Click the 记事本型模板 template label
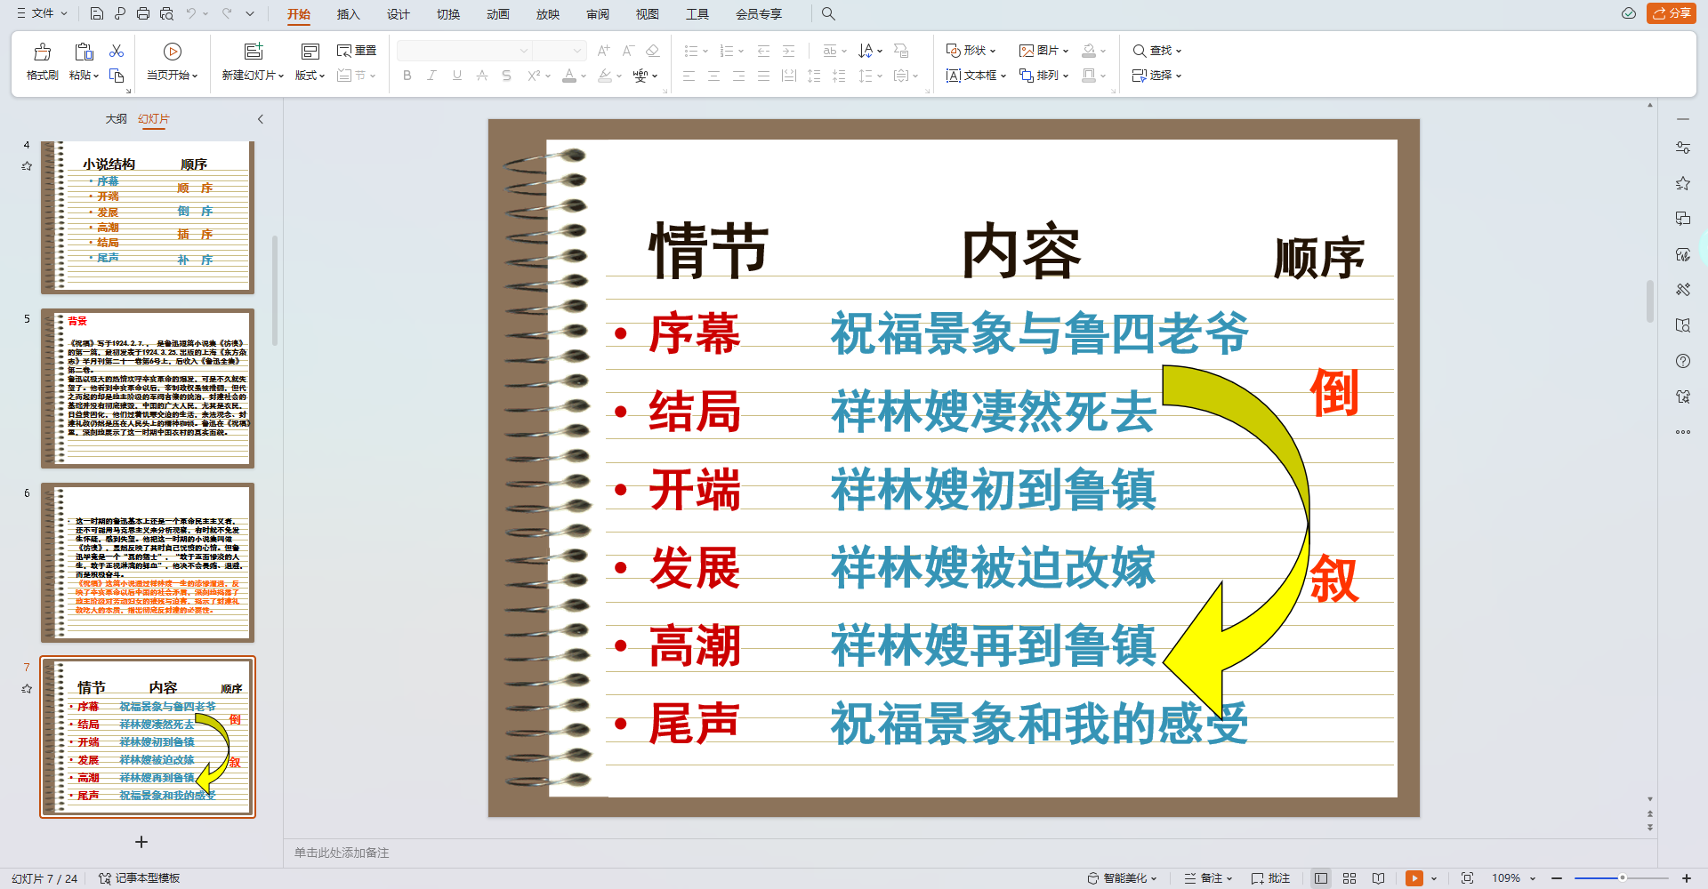 (139, 878)
